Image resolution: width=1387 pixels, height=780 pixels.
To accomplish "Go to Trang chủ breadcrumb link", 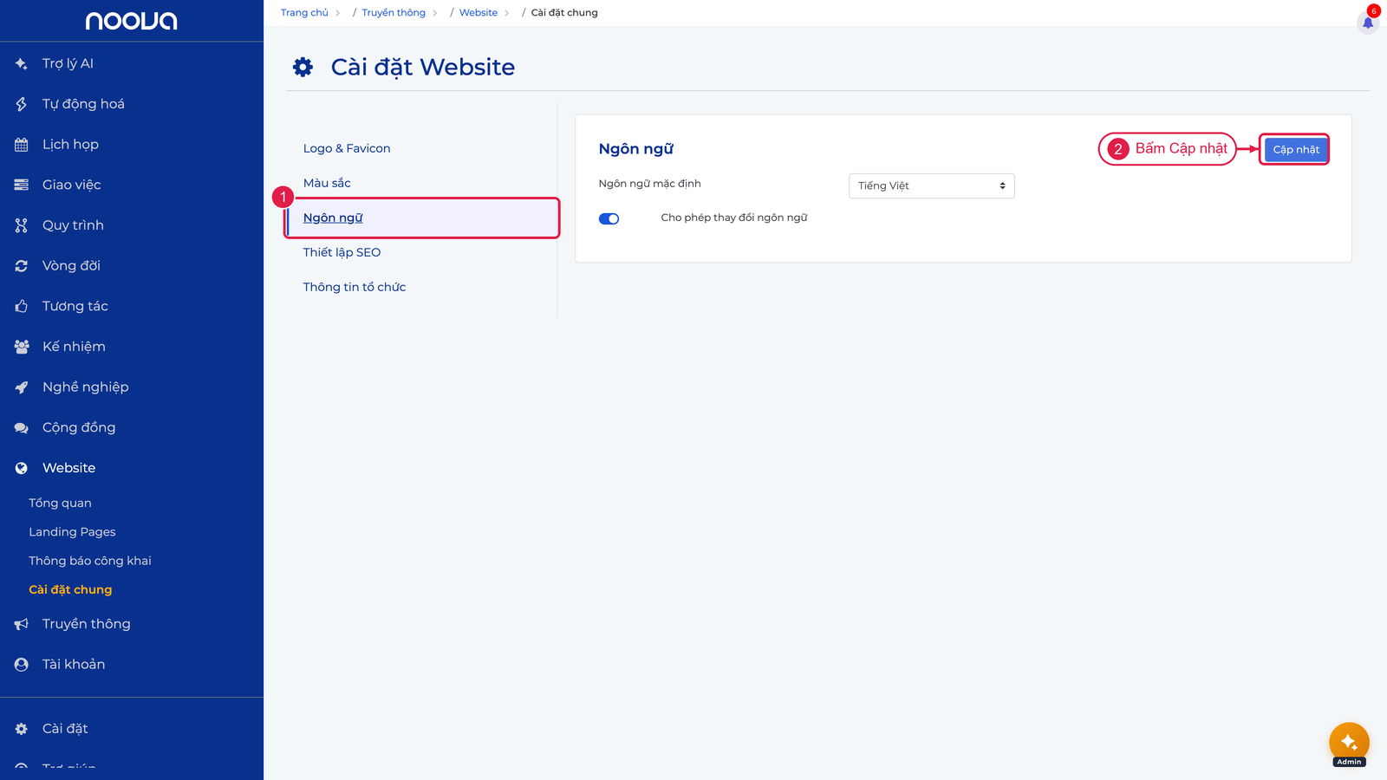I will [x=304, y=13].
